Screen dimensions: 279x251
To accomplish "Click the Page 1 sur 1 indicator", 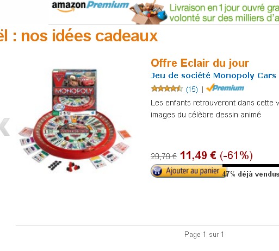I will click(204, 234).
